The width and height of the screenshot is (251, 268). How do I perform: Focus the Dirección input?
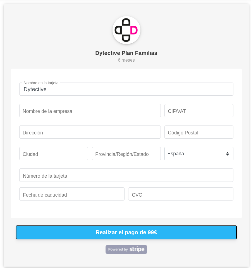click(90, 132)
